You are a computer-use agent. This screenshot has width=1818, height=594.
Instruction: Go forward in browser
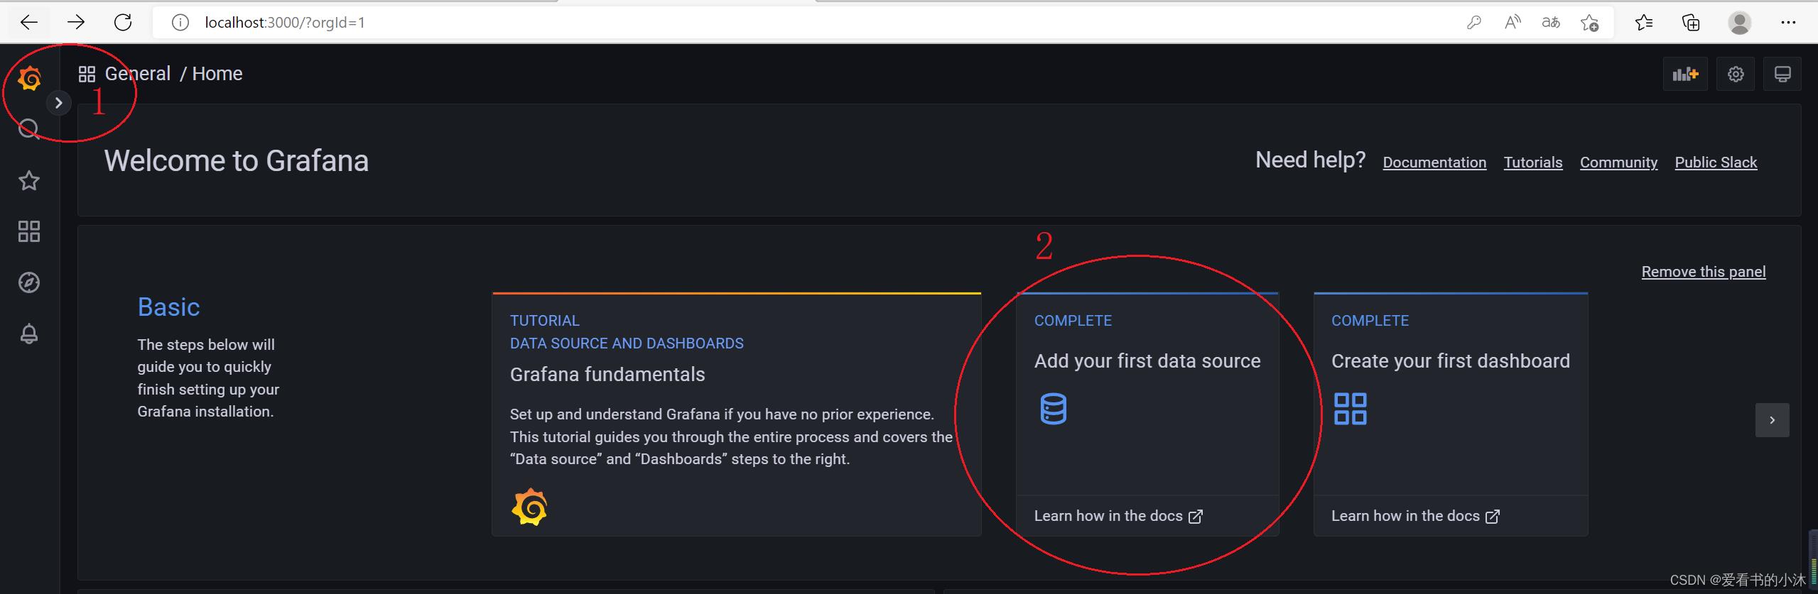(76, 23)
